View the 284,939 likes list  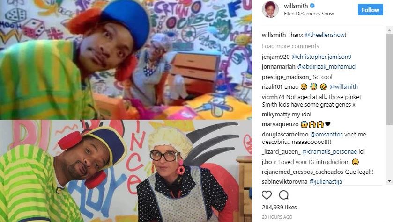coord(279,207)
